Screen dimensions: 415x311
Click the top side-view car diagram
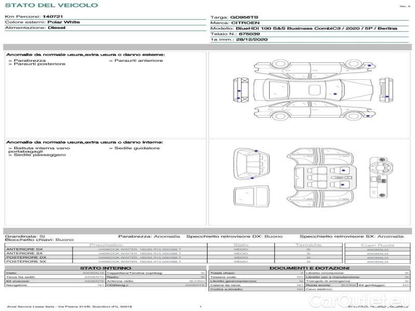click(x=310, y=70)
